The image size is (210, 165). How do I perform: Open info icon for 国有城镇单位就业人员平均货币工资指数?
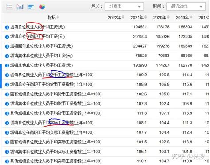7,94
